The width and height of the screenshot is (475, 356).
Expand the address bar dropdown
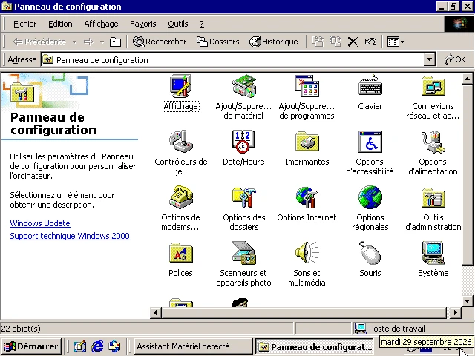point(429,60)
